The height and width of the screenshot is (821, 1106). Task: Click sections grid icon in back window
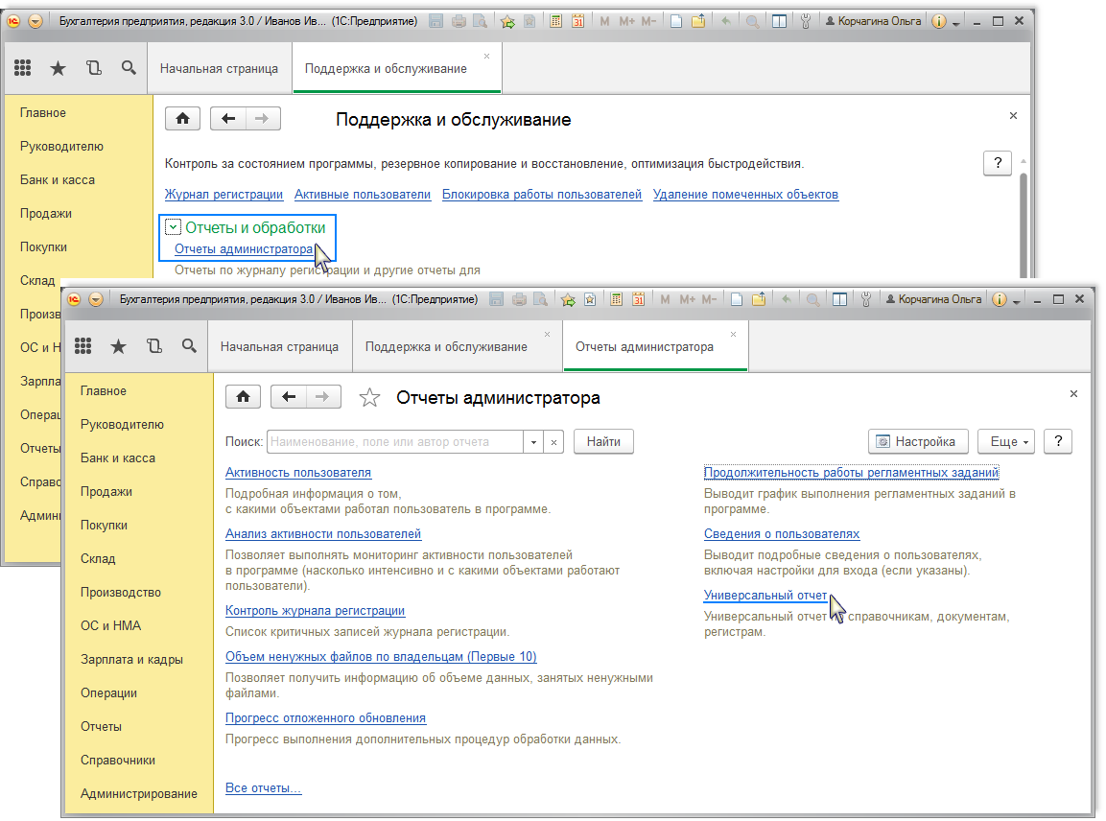23,68
